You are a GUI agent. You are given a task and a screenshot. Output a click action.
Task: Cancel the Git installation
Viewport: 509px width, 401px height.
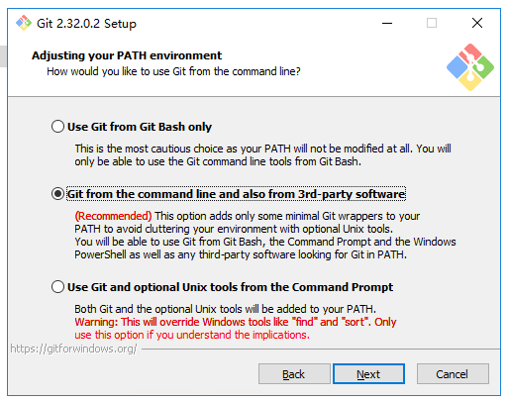pyautogui.click(x=453, y=374)
